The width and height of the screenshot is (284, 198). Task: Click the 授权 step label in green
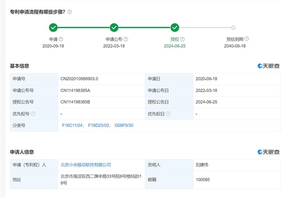click(x=174, y=39)
